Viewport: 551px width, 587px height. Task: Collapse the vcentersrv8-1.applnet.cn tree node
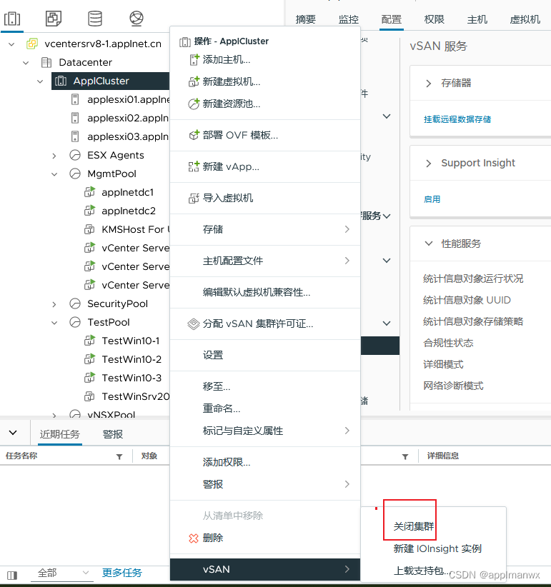coord(11,44)
